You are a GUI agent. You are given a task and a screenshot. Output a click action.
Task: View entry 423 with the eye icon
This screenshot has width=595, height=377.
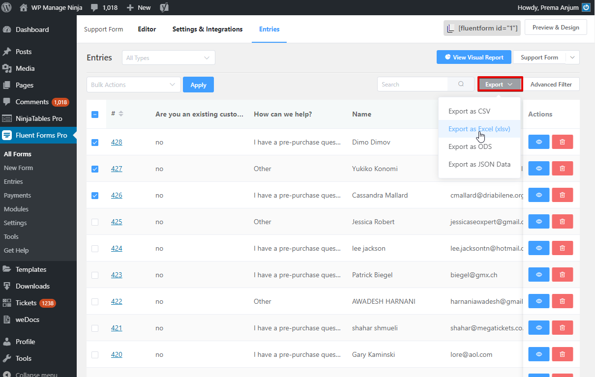point(539,275)
